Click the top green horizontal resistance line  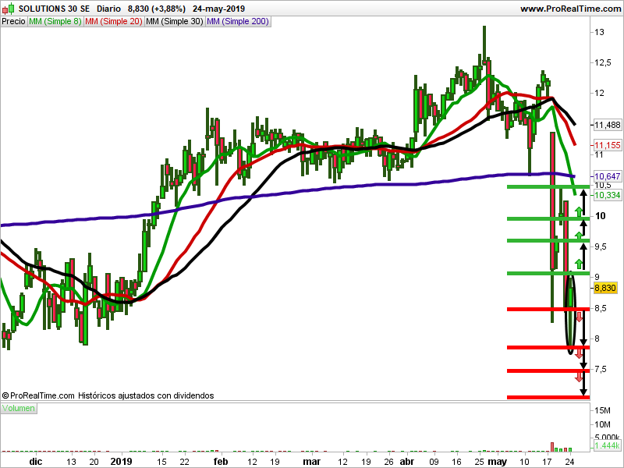click(x=546, y=187)
